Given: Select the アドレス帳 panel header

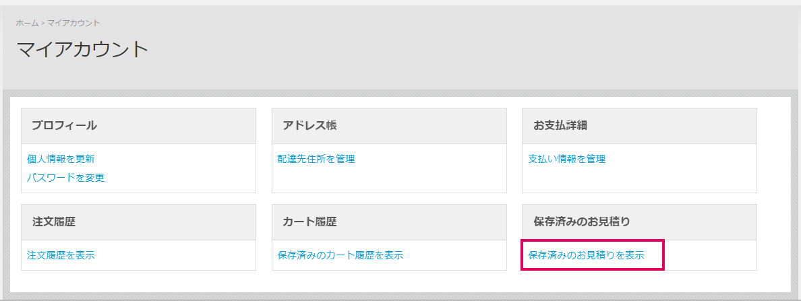Looking at the screenshot, I should click(389, 126).
